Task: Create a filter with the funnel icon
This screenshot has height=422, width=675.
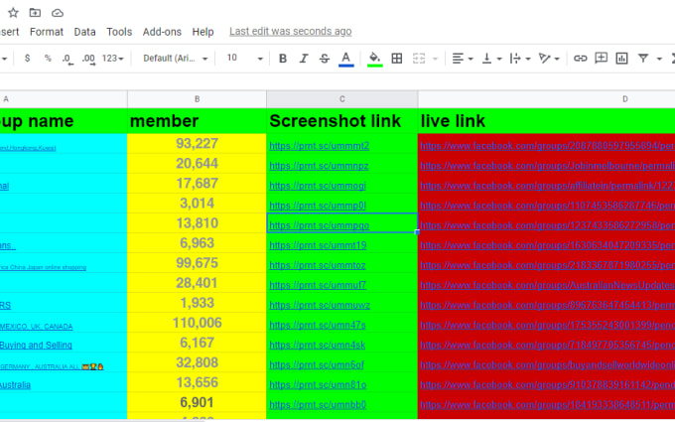Action: [x=643, y=59]
